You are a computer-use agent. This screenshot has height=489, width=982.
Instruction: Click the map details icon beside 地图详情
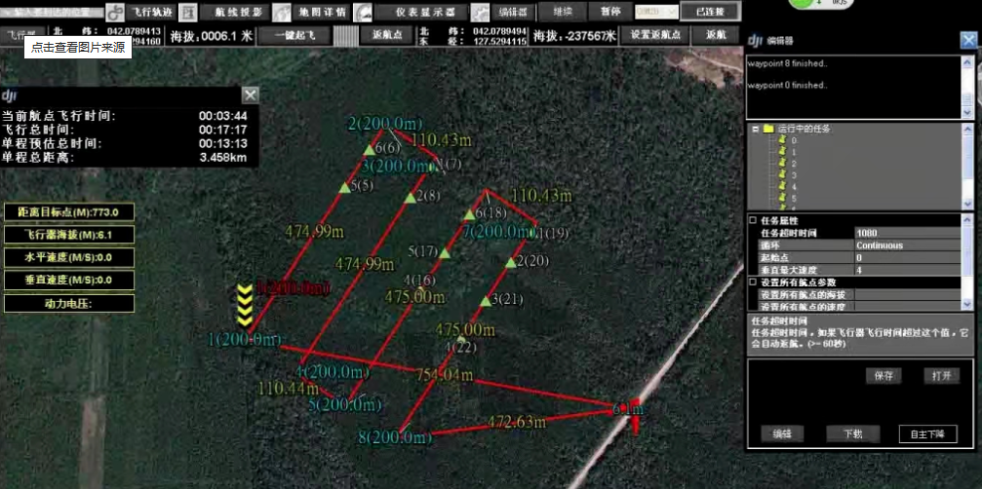[281, 12]
